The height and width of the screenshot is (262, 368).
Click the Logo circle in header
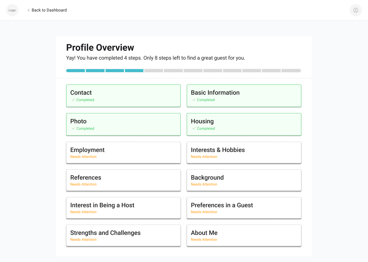click(12, 10)
